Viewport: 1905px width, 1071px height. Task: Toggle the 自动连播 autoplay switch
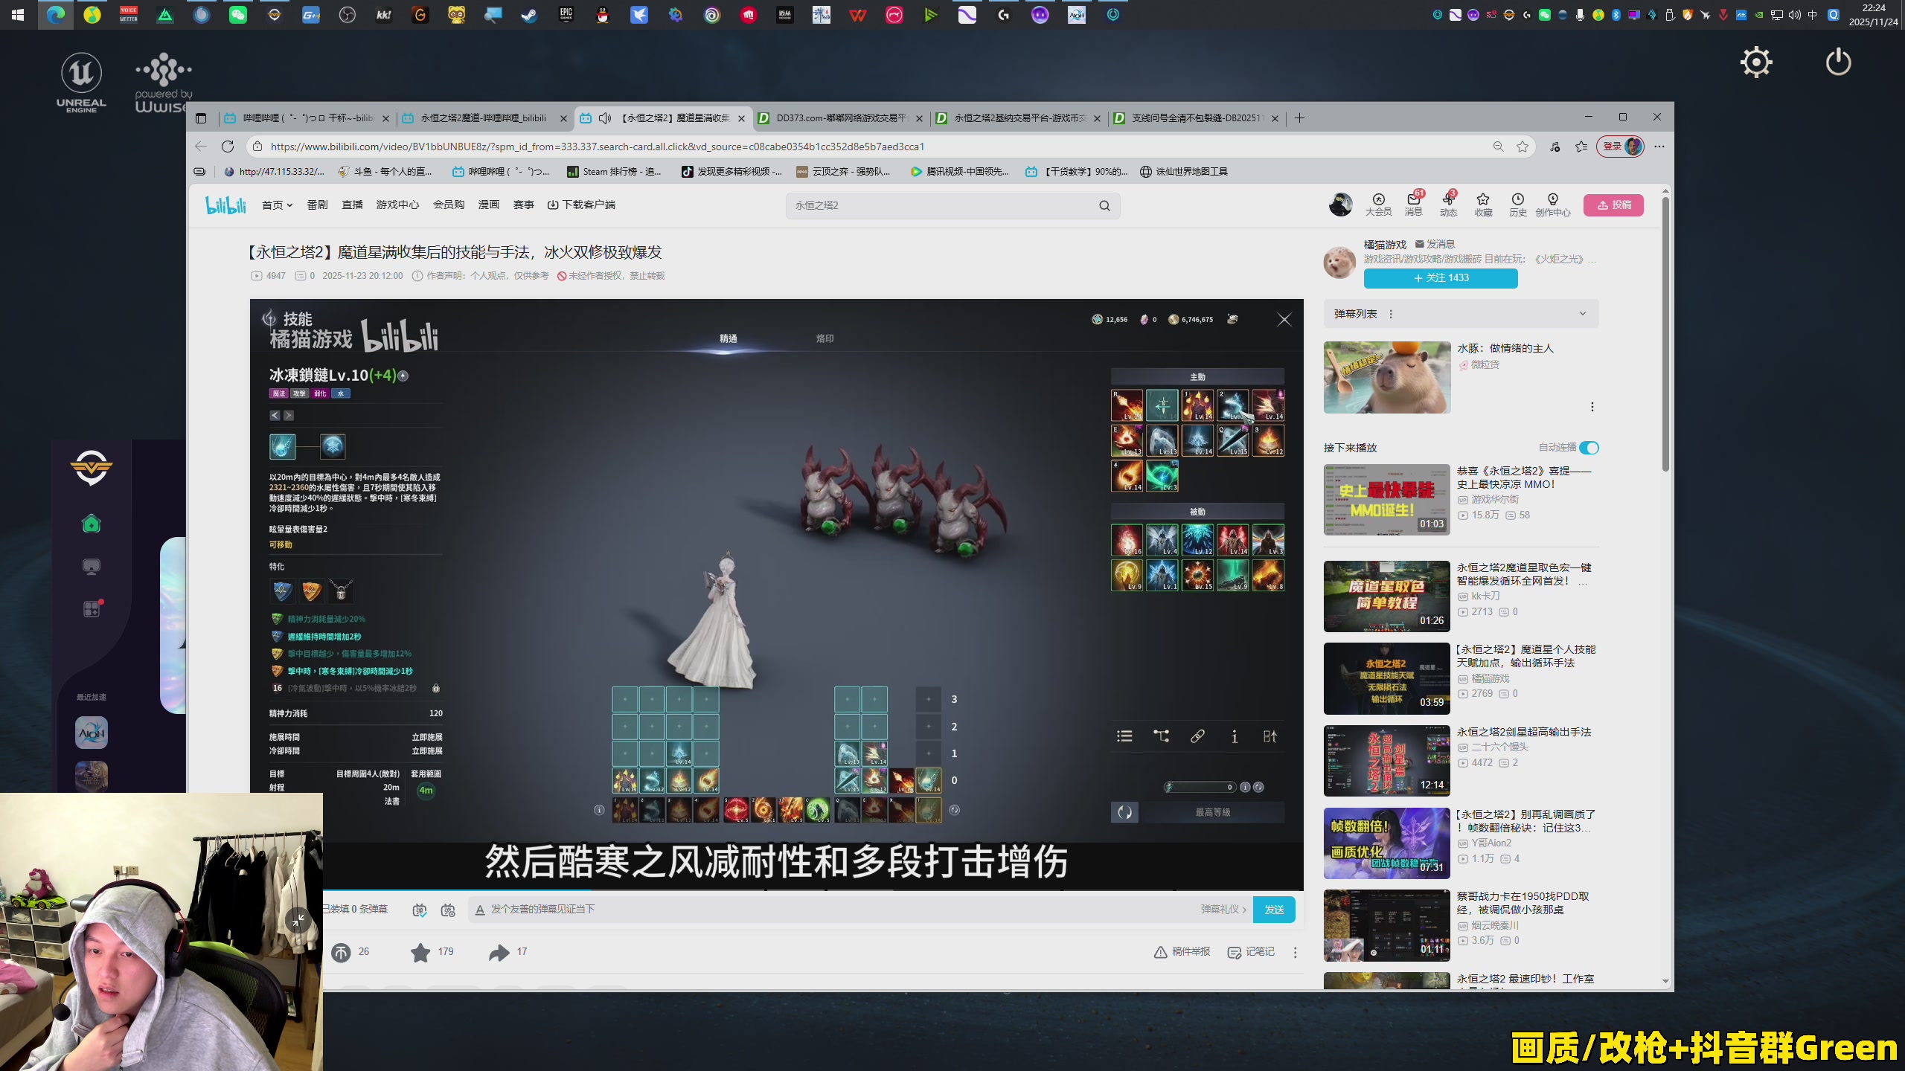coord(1589,448)
